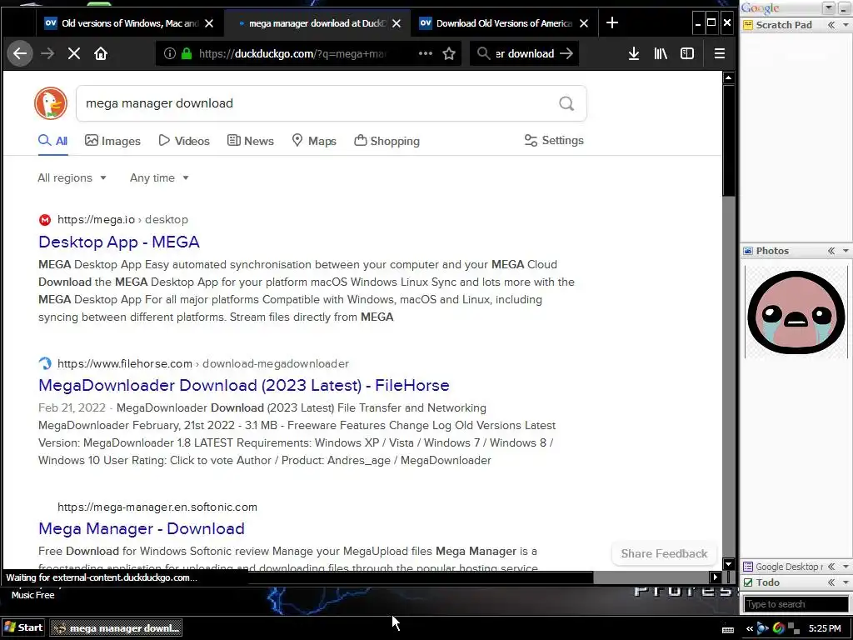Open the downloads panel icon
This screenshot has width=853, height=640.
[634, 53]
